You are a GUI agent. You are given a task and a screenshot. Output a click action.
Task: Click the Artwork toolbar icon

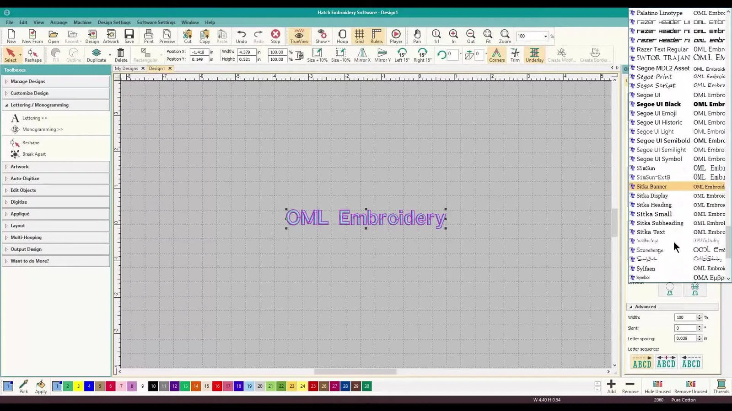tap(111, 37)
